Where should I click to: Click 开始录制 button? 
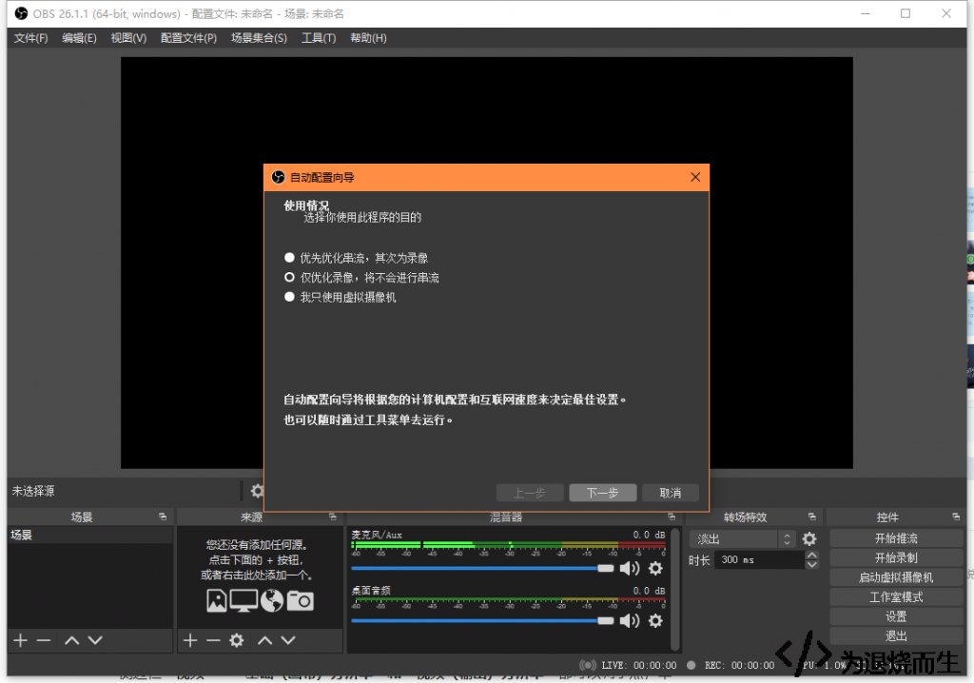coord(896,557)
